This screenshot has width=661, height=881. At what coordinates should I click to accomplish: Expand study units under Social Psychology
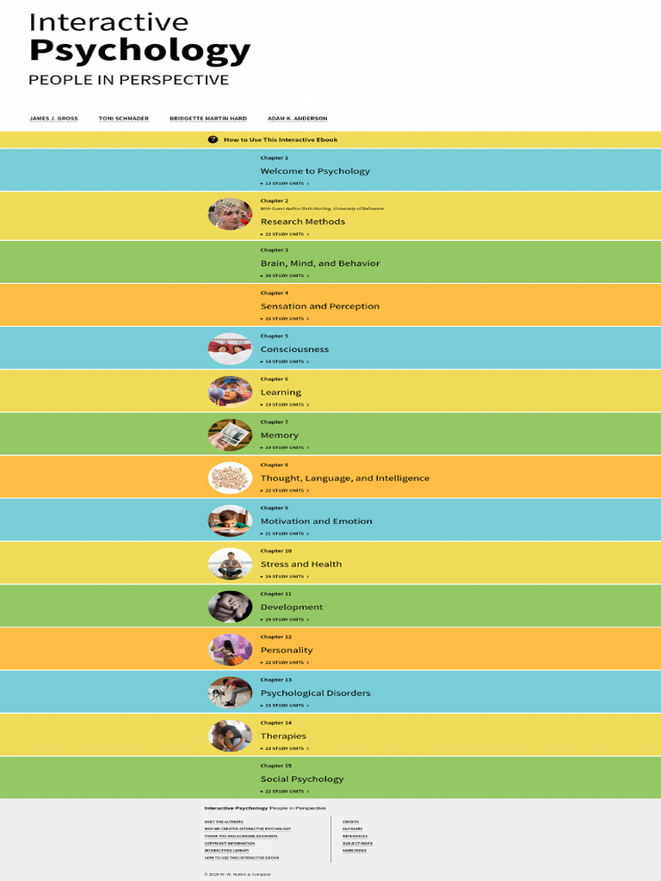pyautogui.click(x=284, y=792)
